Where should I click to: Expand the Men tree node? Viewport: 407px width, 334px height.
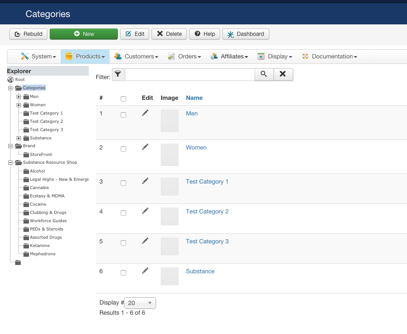click(18, 97)
